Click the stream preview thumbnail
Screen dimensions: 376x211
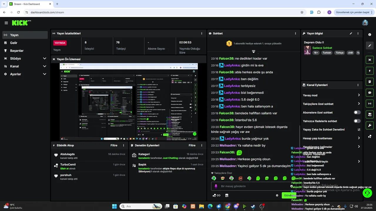pos(129,102)
